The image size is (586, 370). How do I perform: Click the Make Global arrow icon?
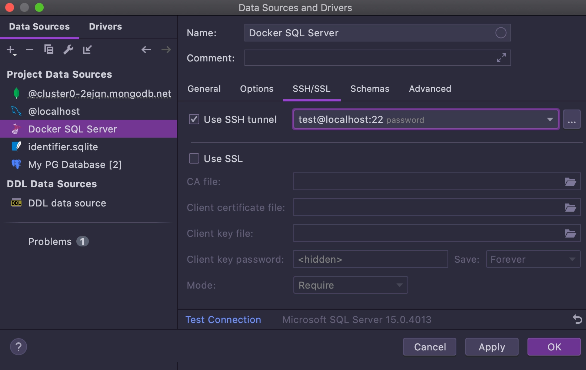(87, 50)
